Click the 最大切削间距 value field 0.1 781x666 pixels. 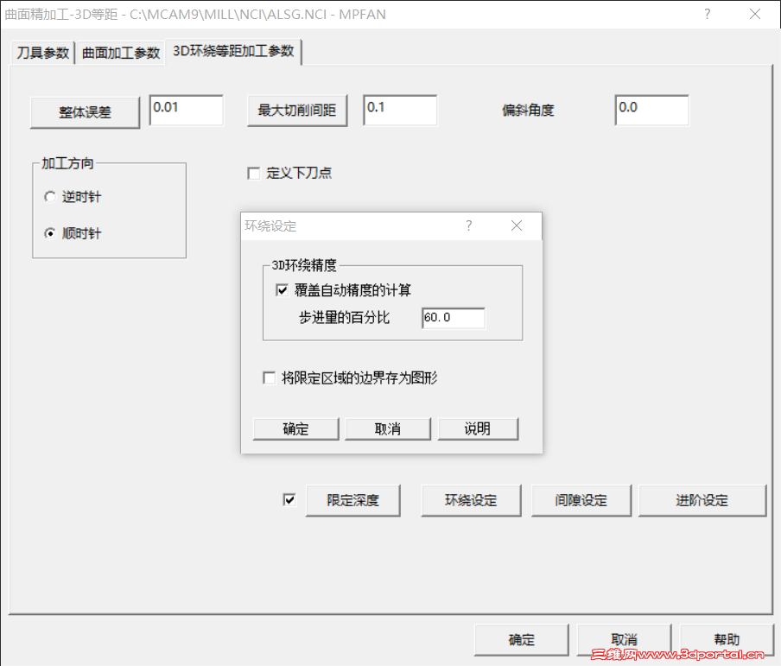pyautogui.click(x=400, y=110)
